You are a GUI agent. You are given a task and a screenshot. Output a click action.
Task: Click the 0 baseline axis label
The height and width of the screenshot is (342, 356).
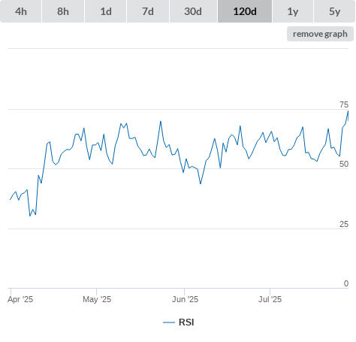[x=346, y=283]
